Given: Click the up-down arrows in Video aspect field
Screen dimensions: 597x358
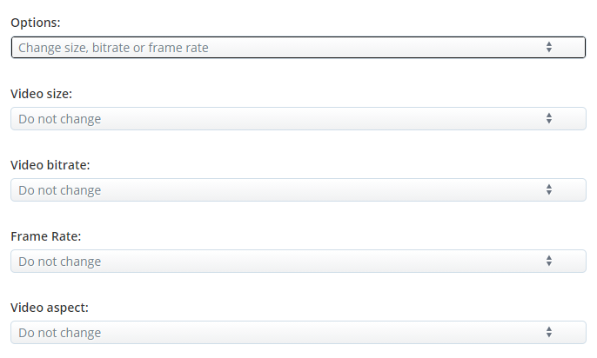Looking at the screenshot, I should (x=548, y=332).
